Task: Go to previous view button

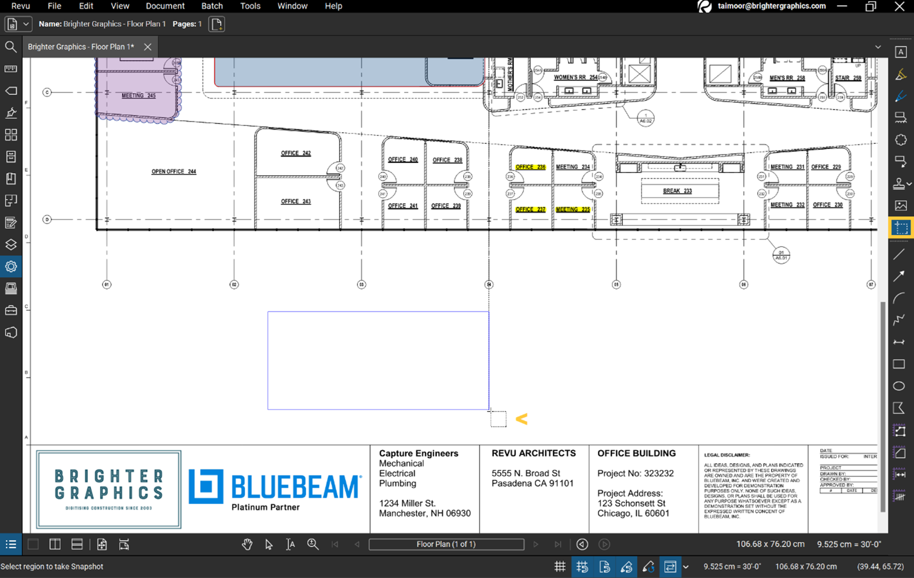Action: pyautogui.click(x=582, y=544)
